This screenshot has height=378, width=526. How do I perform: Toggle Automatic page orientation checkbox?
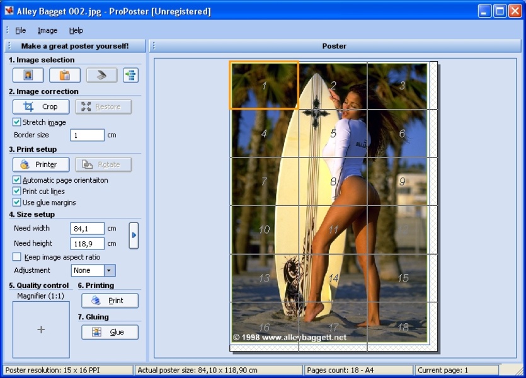tap(17, 180)
